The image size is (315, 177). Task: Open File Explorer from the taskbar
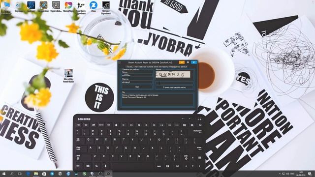coord(36,174)
